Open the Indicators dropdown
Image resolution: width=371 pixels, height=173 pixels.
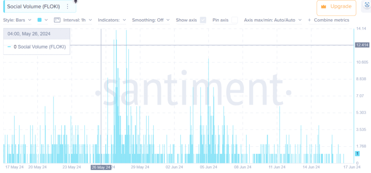(112, 20)
